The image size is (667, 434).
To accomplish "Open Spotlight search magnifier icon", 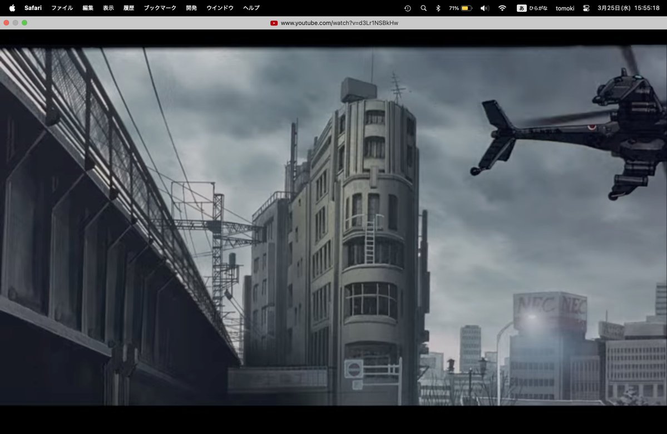I will pyautogui.click(x=423, y=8).
